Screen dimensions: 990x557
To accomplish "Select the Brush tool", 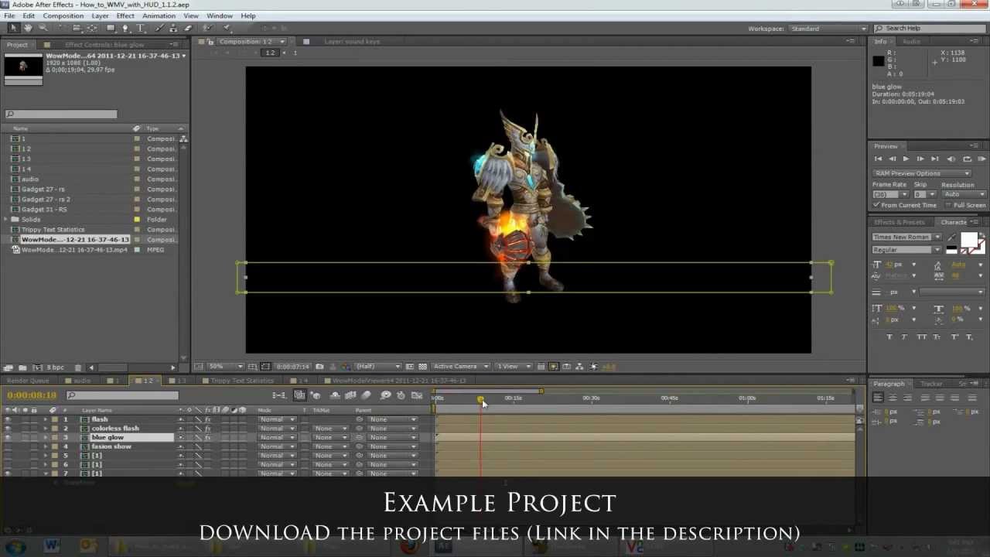I will [x=161, y=29].
